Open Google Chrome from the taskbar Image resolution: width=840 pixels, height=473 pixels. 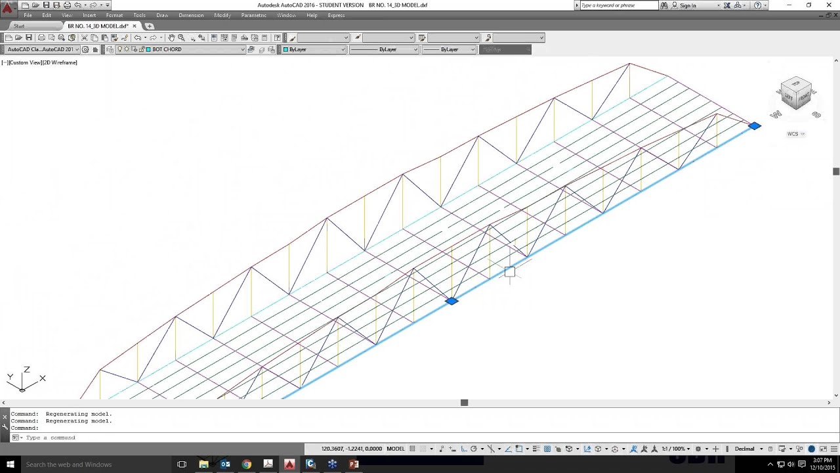click(x=246, y=464)
